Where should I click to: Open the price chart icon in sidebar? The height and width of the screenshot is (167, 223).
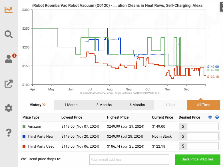tap(9, 9)
